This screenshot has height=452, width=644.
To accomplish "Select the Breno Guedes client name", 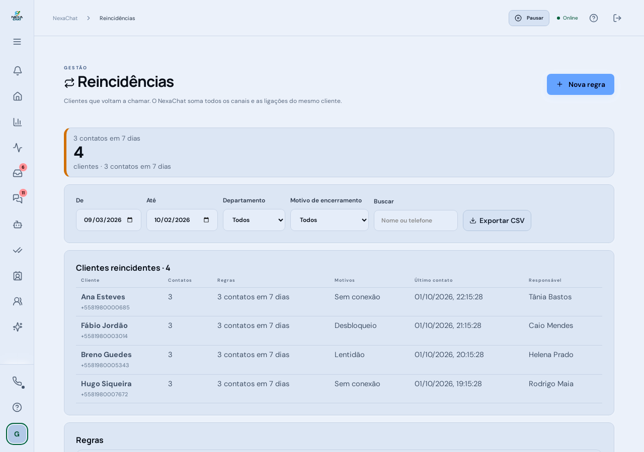I will (x=106, y=355).
